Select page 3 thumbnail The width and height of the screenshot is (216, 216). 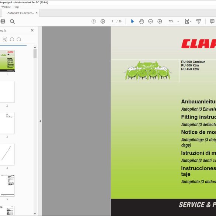7,123
